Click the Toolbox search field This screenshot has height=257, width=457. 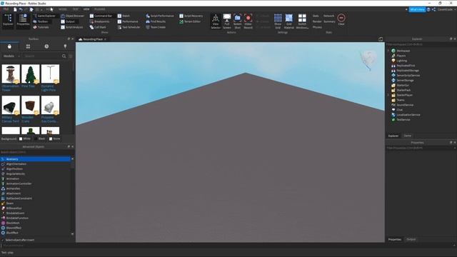click(x=42, y=56)
